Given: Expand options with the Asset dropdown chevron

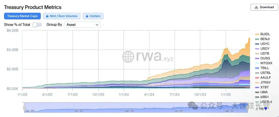Looking at the screenshot, I should click(97, 25).
